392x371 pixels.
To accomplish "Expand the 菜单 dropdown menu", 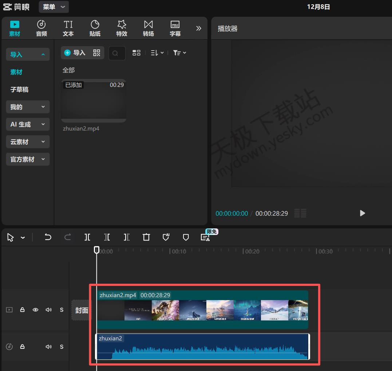I will (54, 7).
